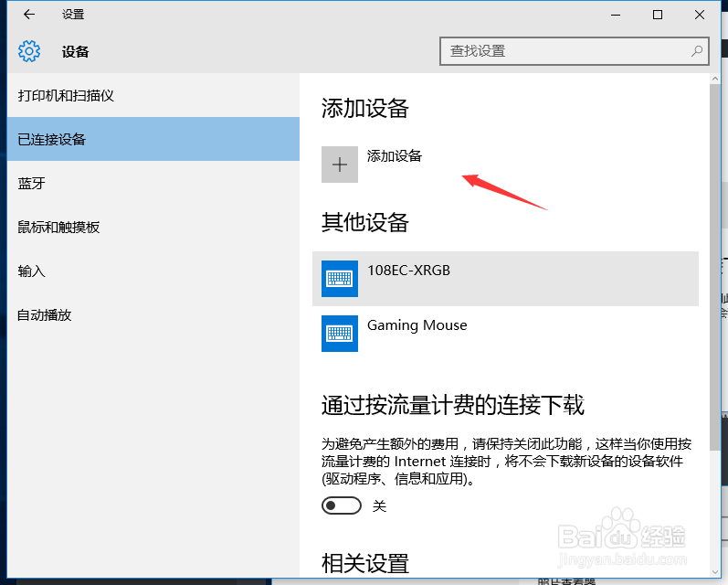The width and height of the screenshot is (728, 585).
Task: Click the scrollbar down arrow
Action: [x=715, y=572]
